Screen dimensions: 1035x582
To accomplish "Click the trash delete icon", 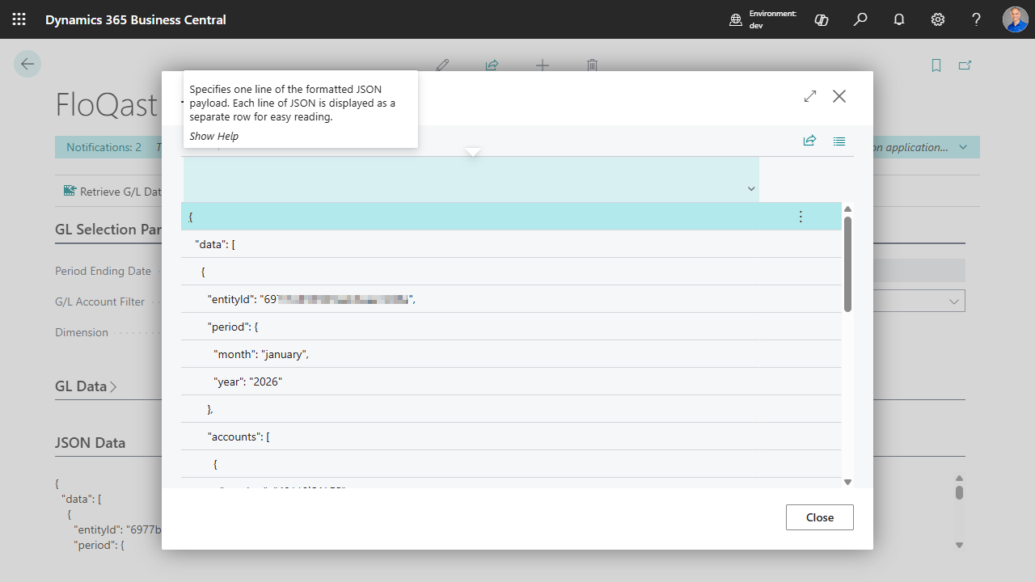I will pos(592,65).
